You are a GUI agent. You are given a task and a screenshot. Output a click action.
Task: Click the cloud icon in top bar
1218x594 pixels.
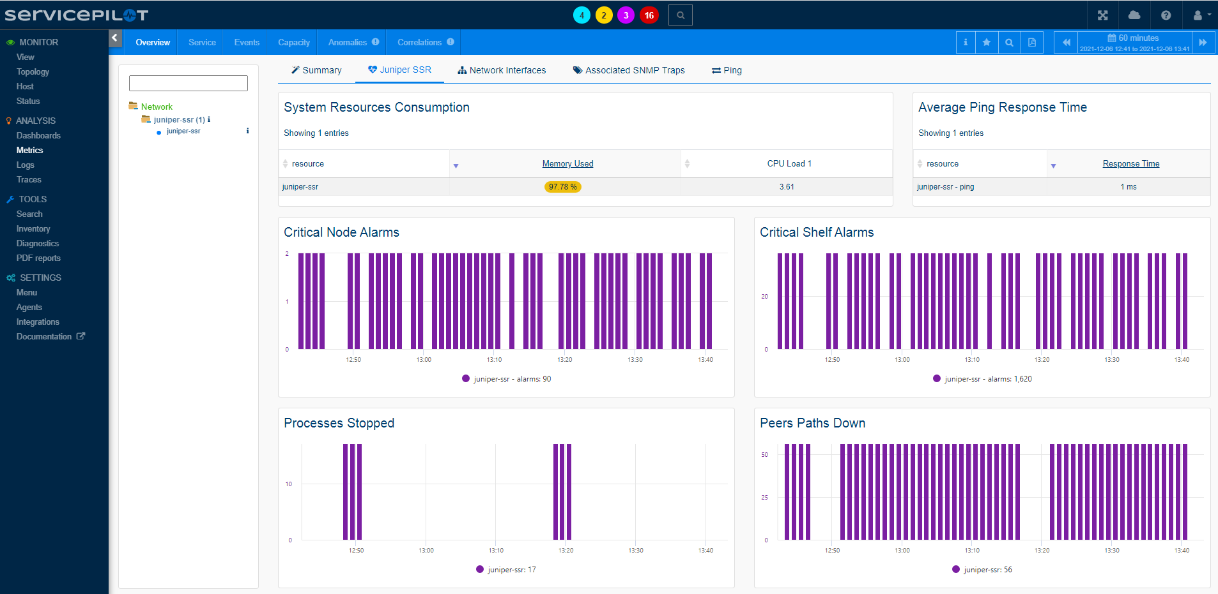tap(1134, 15)
